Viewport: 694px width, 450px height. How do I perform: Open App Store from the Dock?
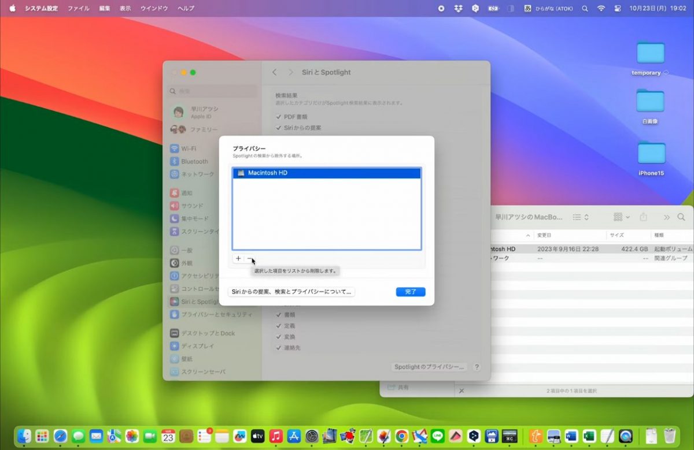(x=294, y=436)
